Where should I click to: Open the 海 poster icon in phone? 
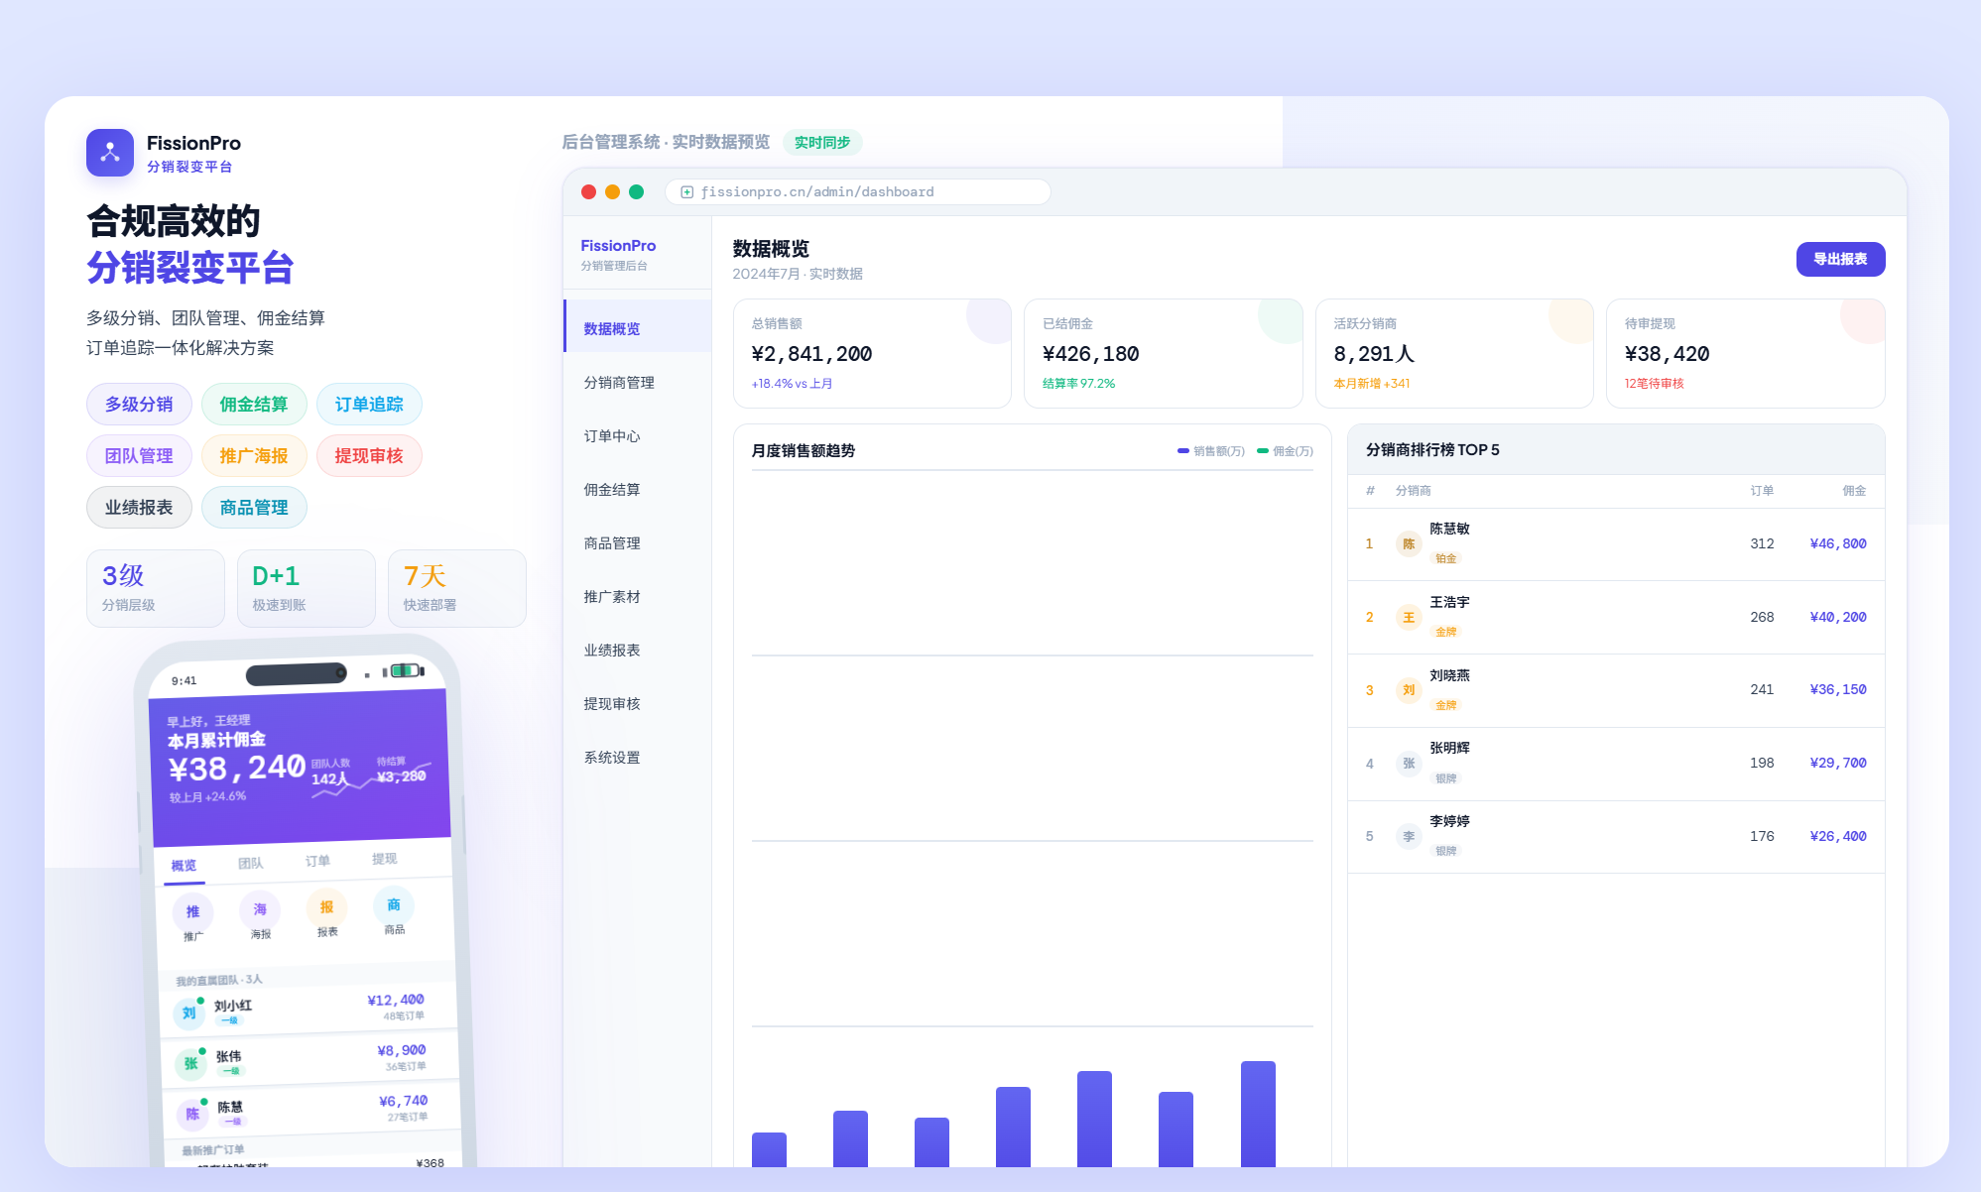260,909
